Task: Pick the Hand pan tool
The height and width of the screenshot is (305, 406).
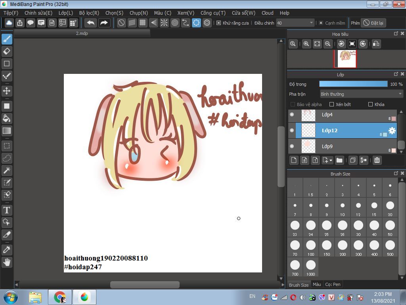Action: pos(7,262)
